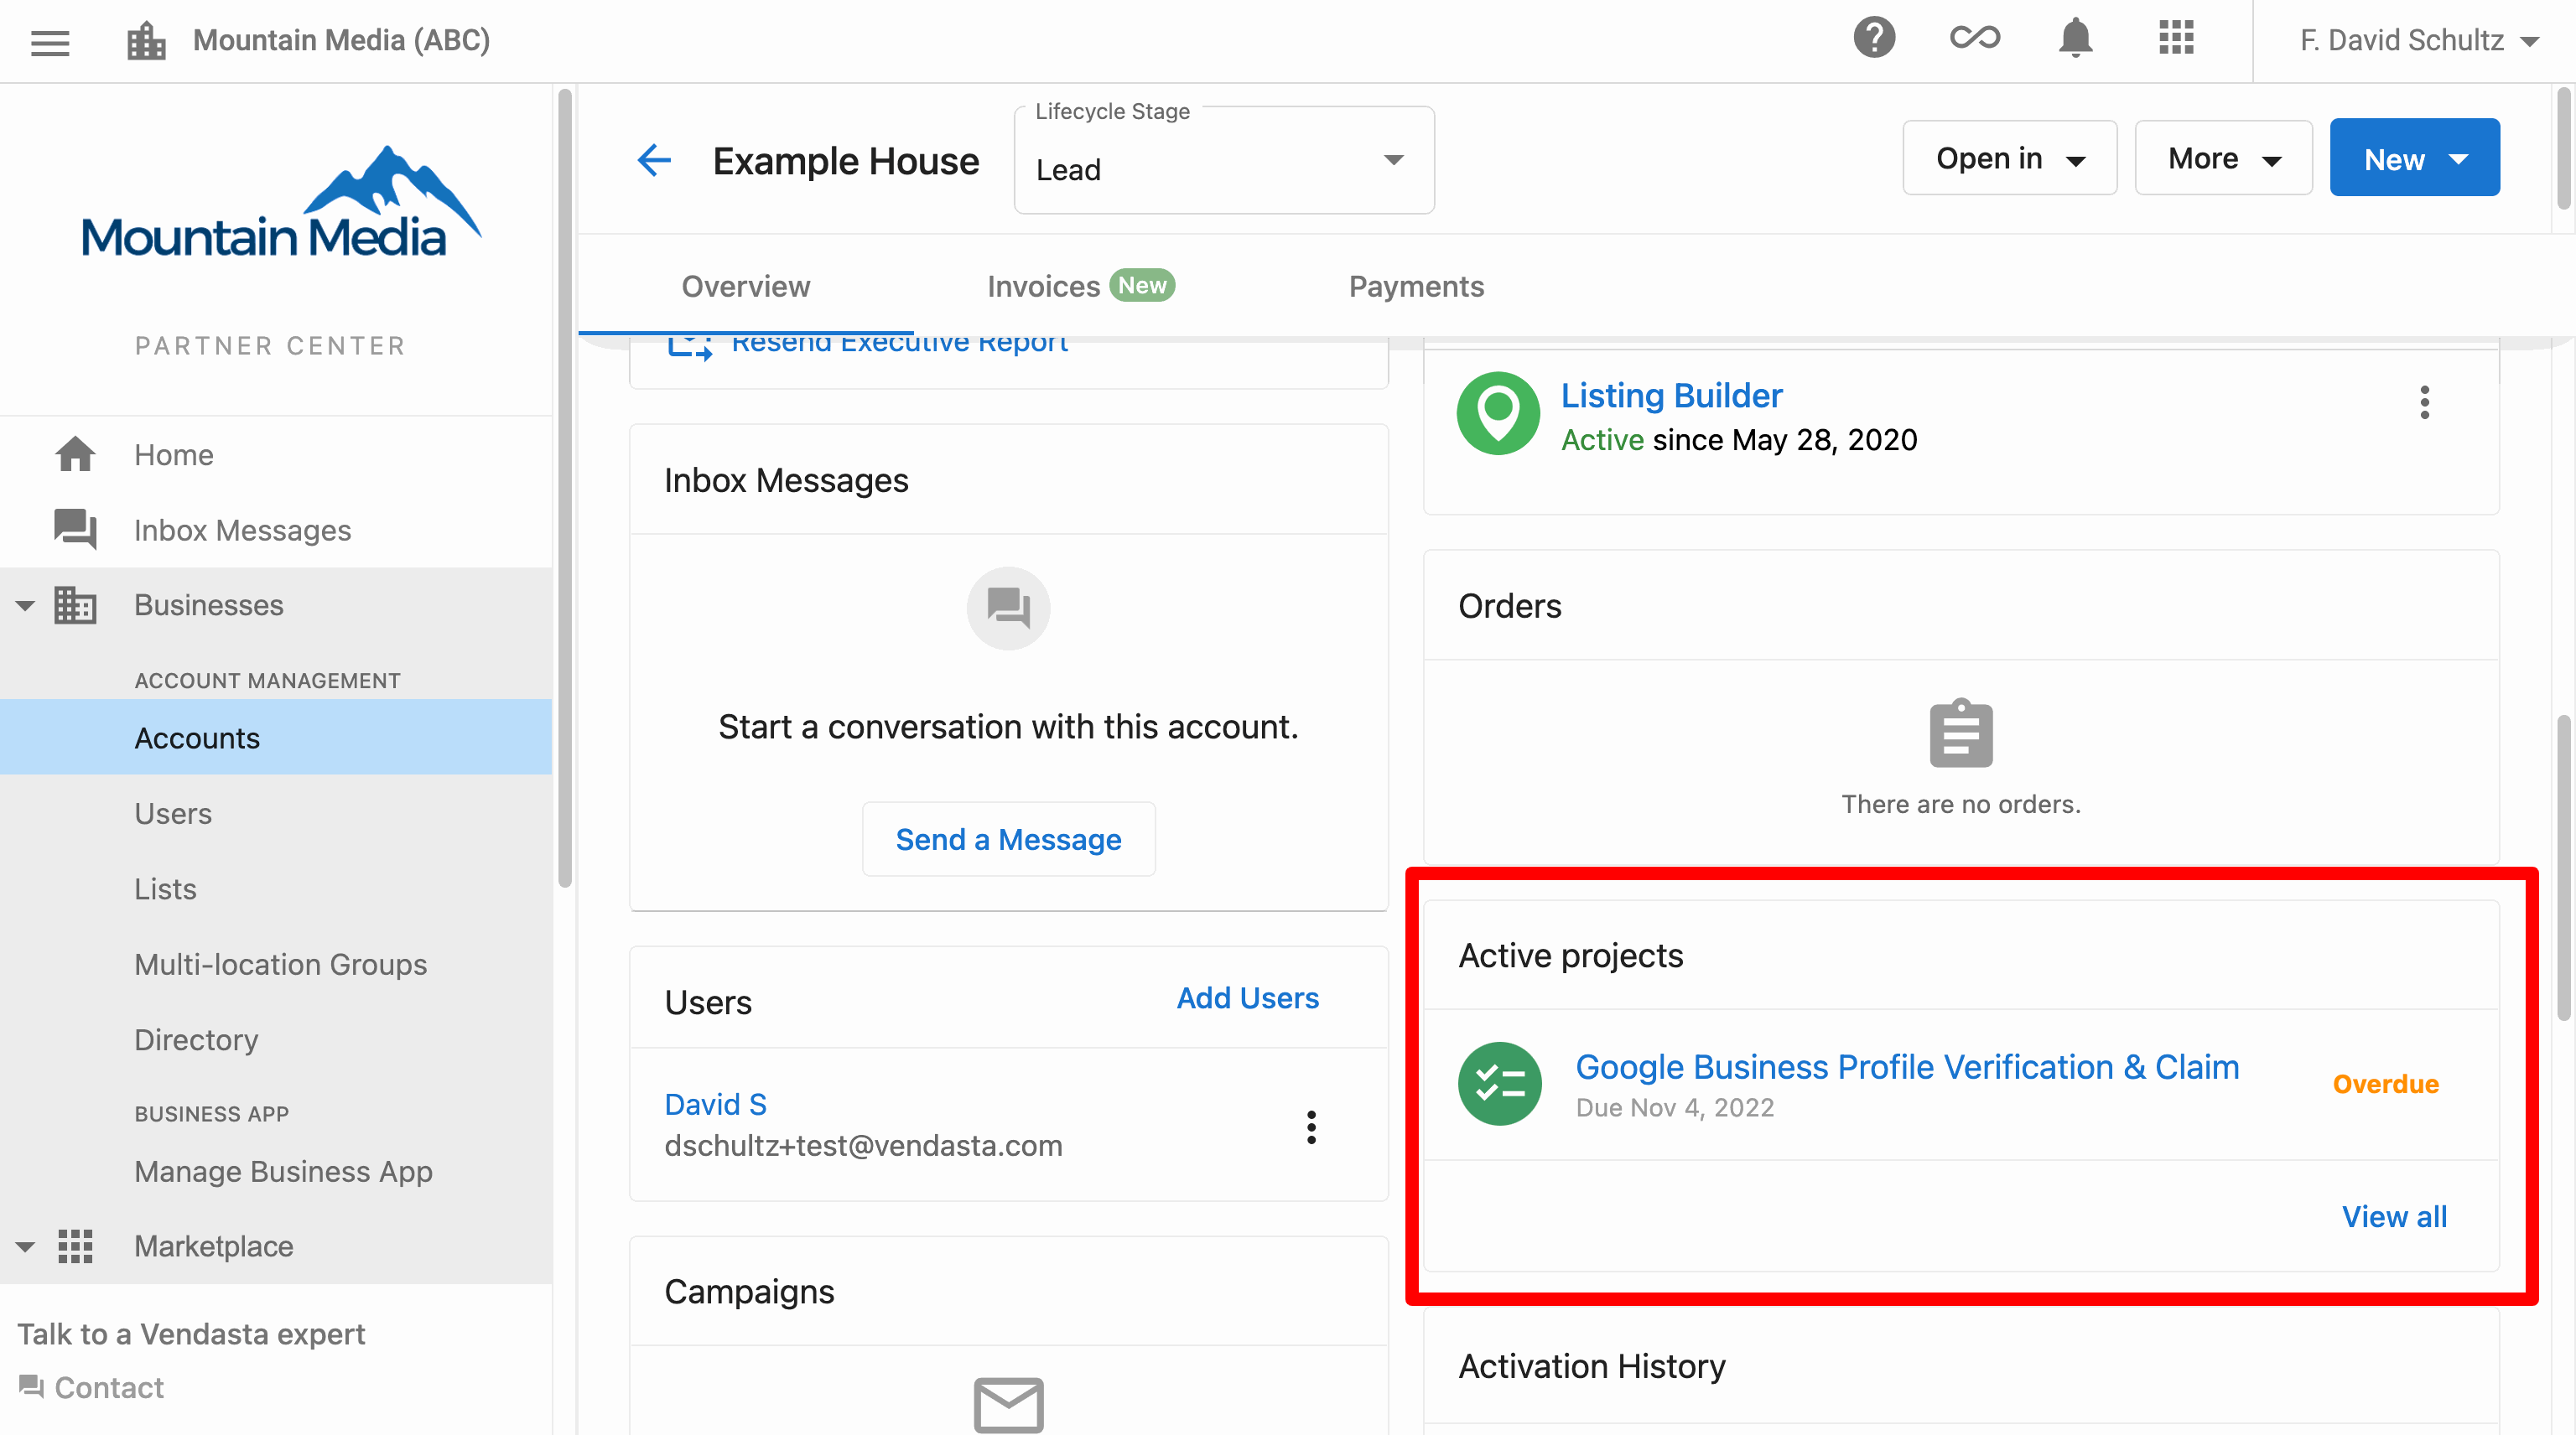Open Listing Builder three-dot options menu
Image resolution: width=2576 pixels, height=1435 pixels.
click(x=2424, y=402)
